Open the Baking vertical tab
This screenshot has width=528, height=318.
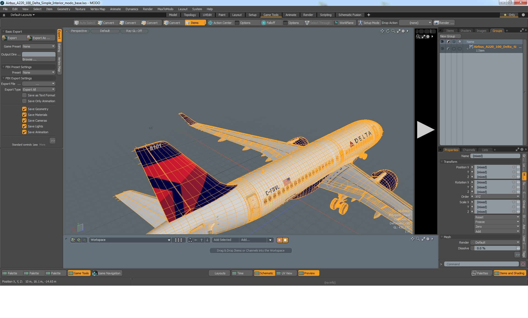(59, 48)
